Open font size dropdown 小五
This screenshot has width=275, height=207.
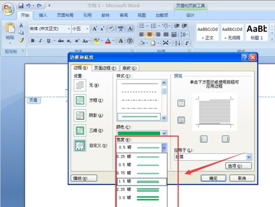[87, 28]
